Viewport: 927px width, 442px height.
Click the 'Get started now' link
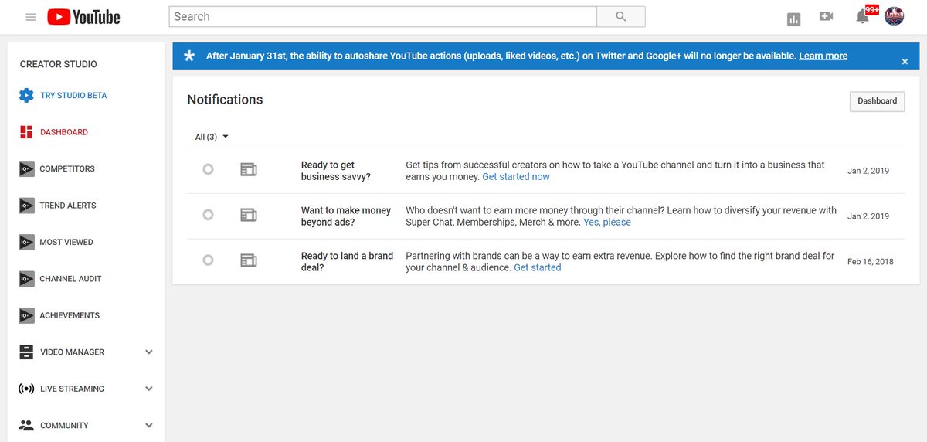(x=516, y=177)
